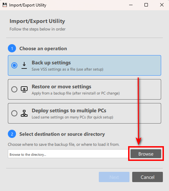Select the Back up settings radio button
Screen dimensions: 169x191
(x=14, y=65)
